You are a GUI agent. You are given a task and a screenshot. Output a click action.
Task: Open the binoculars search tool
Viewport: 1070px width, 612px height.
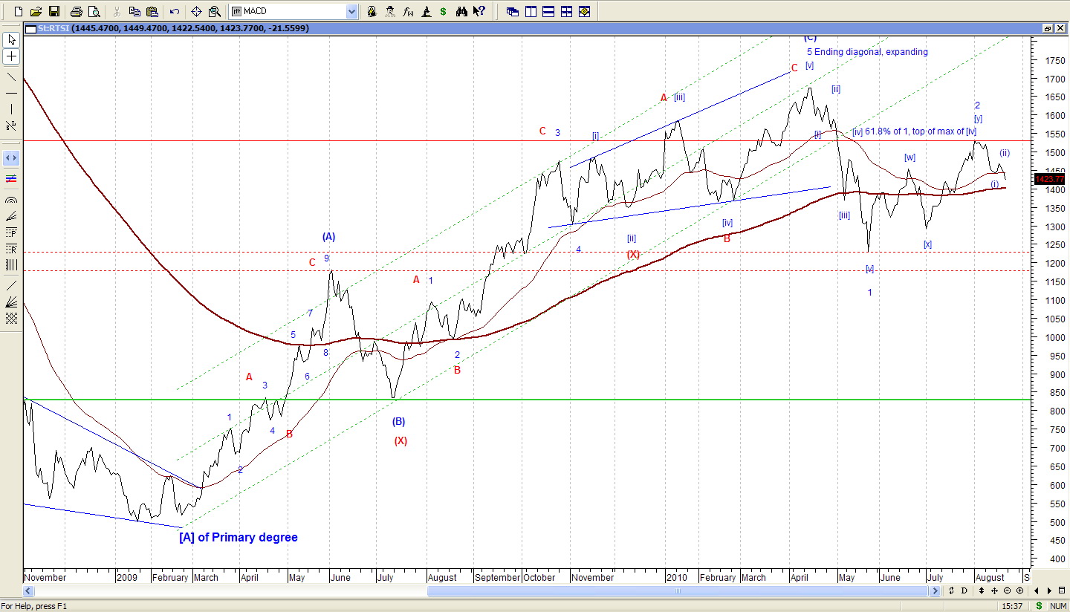(461, 11)
